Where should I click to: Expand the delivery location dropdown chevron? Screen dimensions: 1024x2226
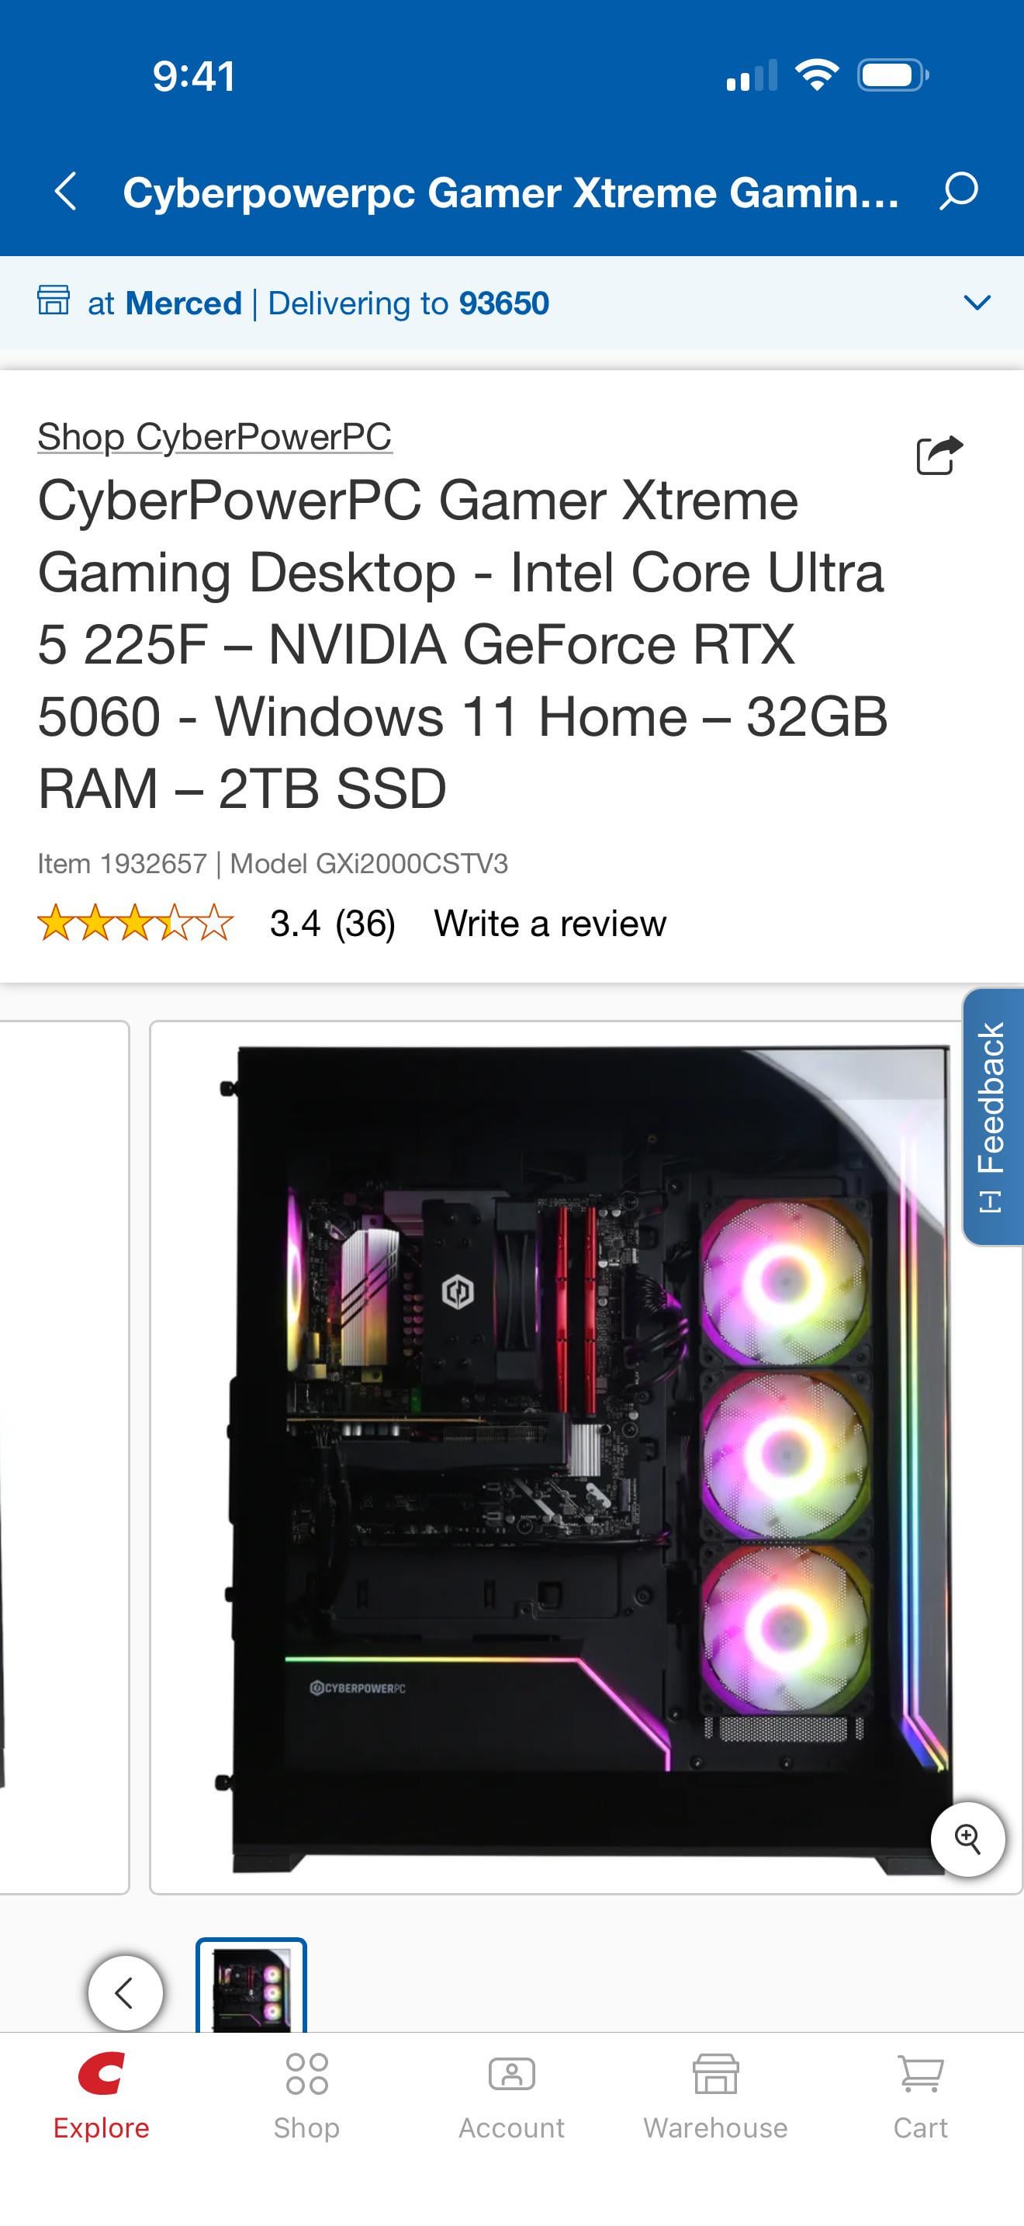[977, 303]
